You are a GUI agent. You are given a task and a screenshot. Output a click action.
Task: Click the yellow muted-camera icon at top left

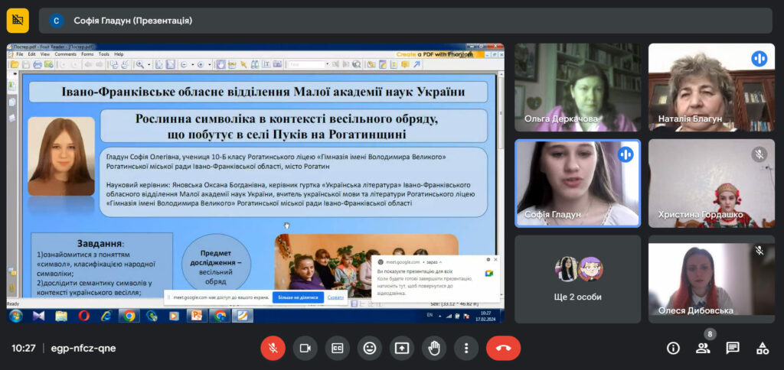point(18,21)
